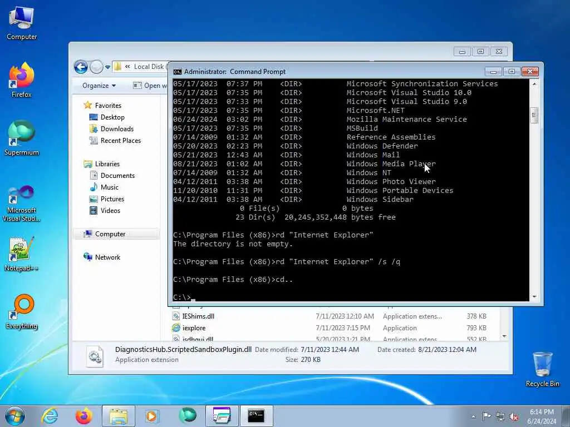Click Explorer file list scroll down arrow
This screenshot has height=427, width=570.
(x=504, y=336)
